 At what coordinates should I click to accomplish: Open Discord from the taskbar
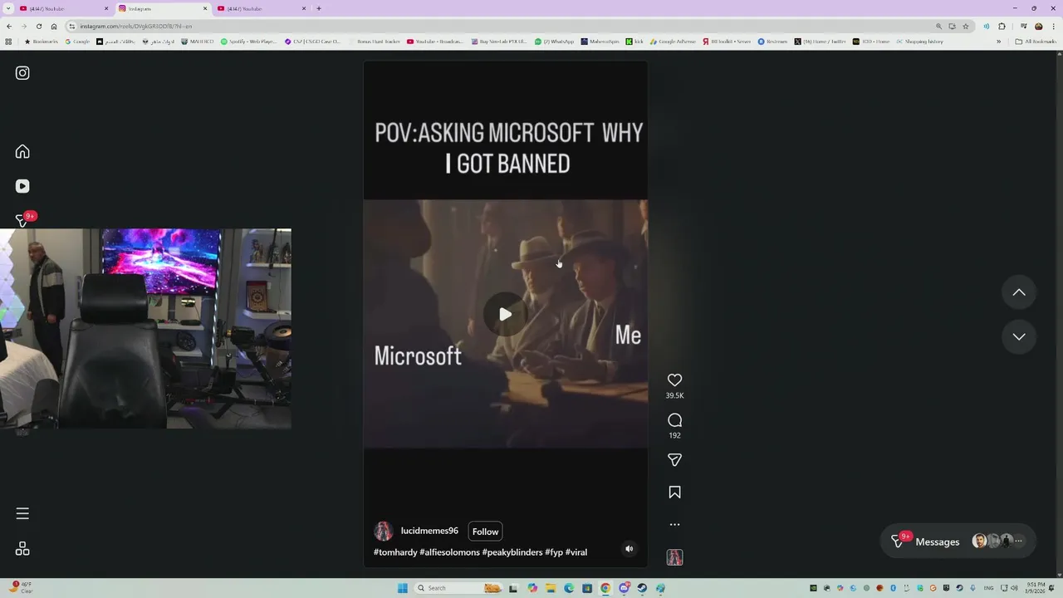coord(624,588)
